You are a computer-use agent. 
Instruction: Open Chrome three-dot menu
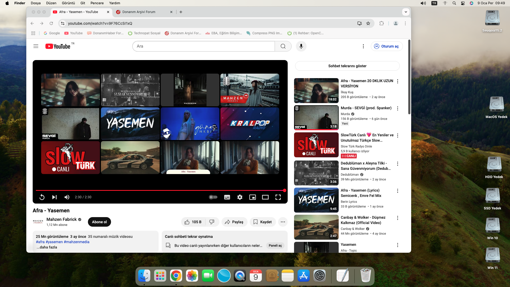pyautogui.click(x=405, y=23)
